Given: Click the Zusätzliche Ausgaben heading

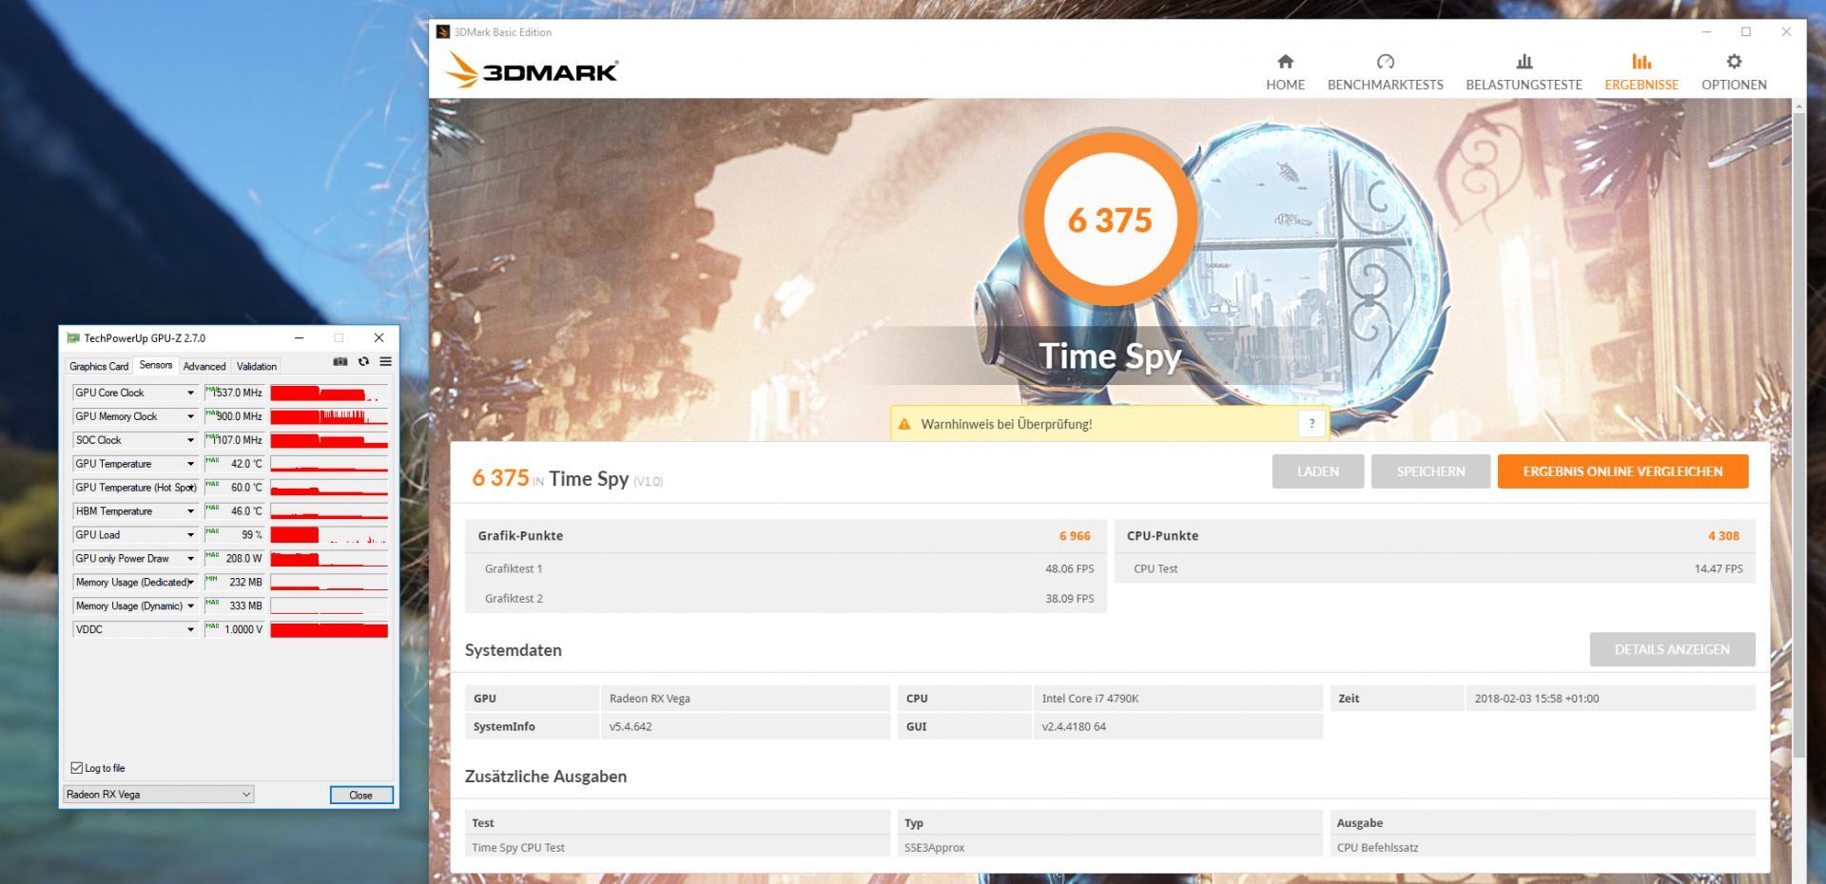Looking at the screenshot, I should point(545,777).
